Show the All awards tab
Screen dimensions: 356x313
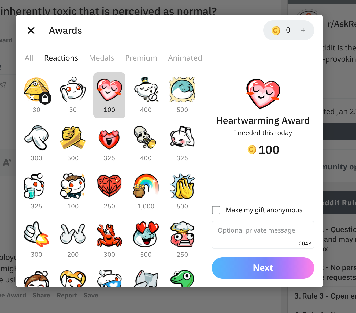coord(29,58)
